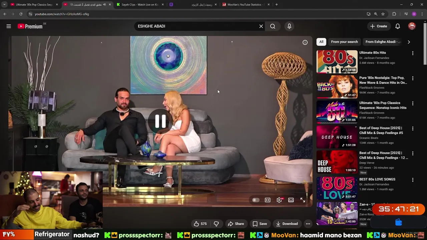Open the Chrome three-dot menu
Image resolution: width=427 pixels, height=240 pixels.
click(x=422, y=14)
